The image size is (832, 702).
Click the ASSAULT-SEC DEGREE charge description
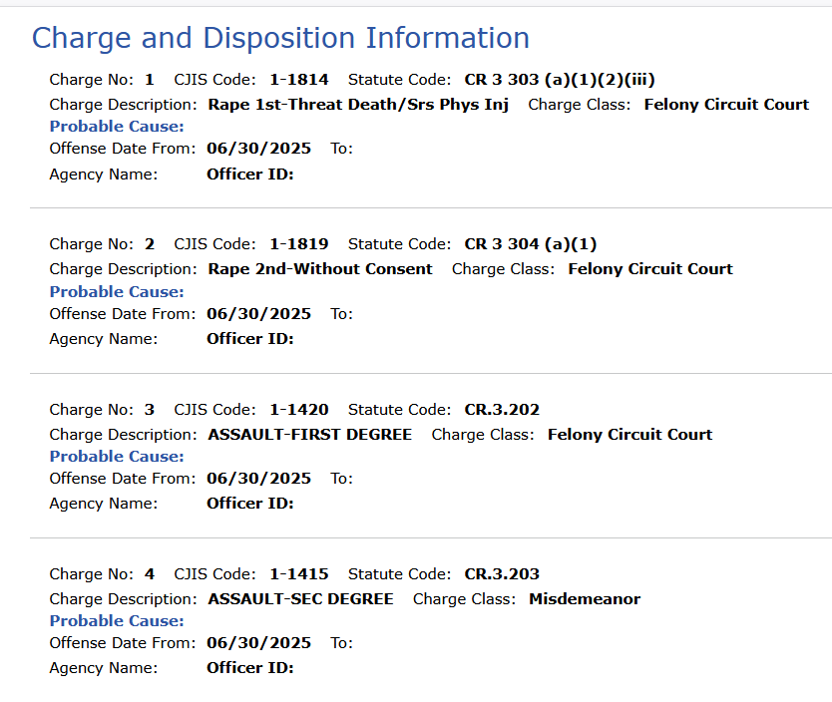click(301, 598)
